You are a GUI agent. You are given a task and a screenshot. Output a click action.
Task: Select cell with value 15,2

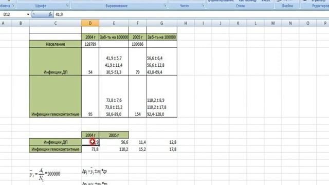point(138,149)
